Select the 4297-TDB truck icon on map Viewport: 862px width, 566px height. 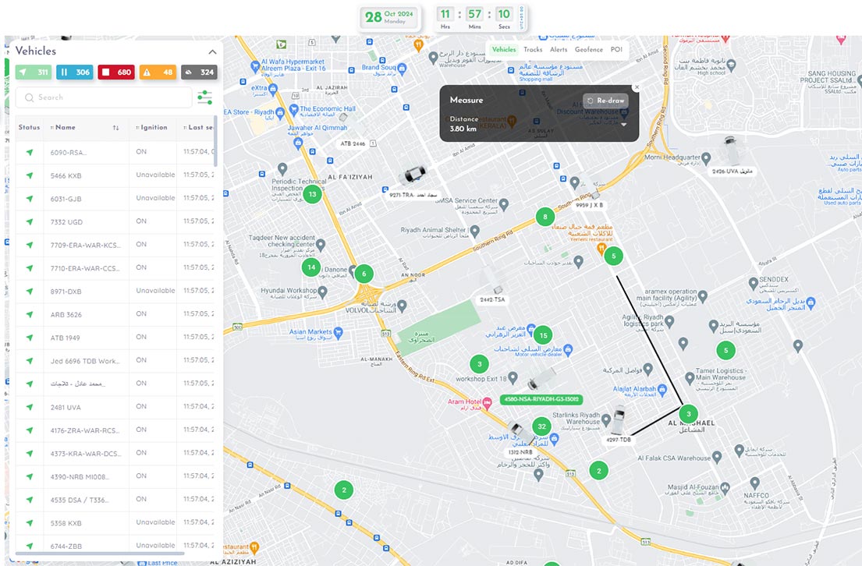coord(618,422)
